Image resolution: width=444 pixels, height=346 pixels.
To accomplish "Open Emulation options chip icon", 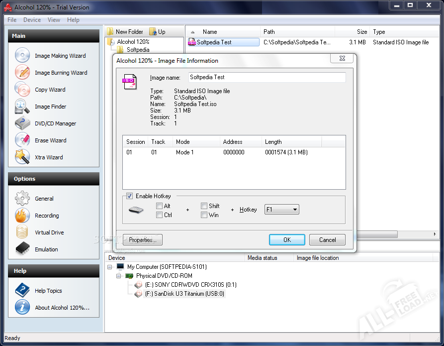I will 22,249.
